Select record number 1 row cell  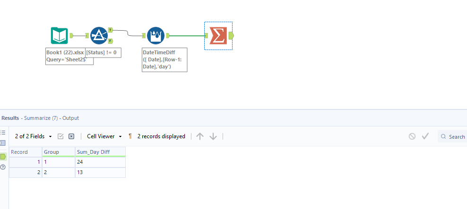pyautogui.click(x=26, y=162)
